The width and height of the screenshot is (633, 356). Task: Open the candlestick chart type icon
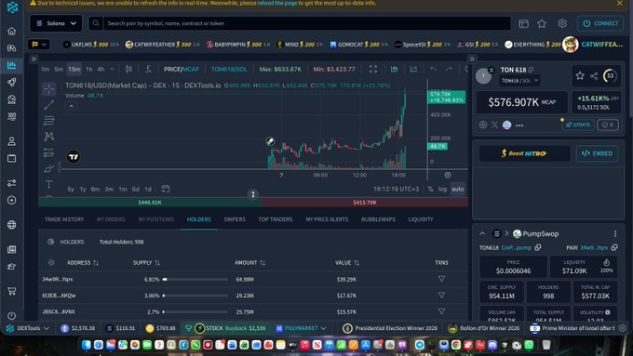128,69
